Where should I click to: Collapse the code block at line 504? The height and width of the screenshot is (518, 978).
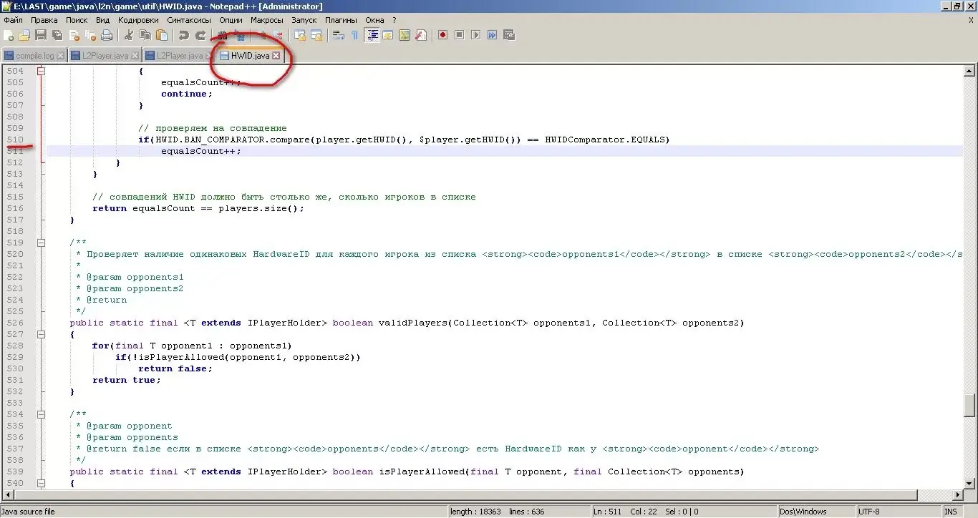41,71
